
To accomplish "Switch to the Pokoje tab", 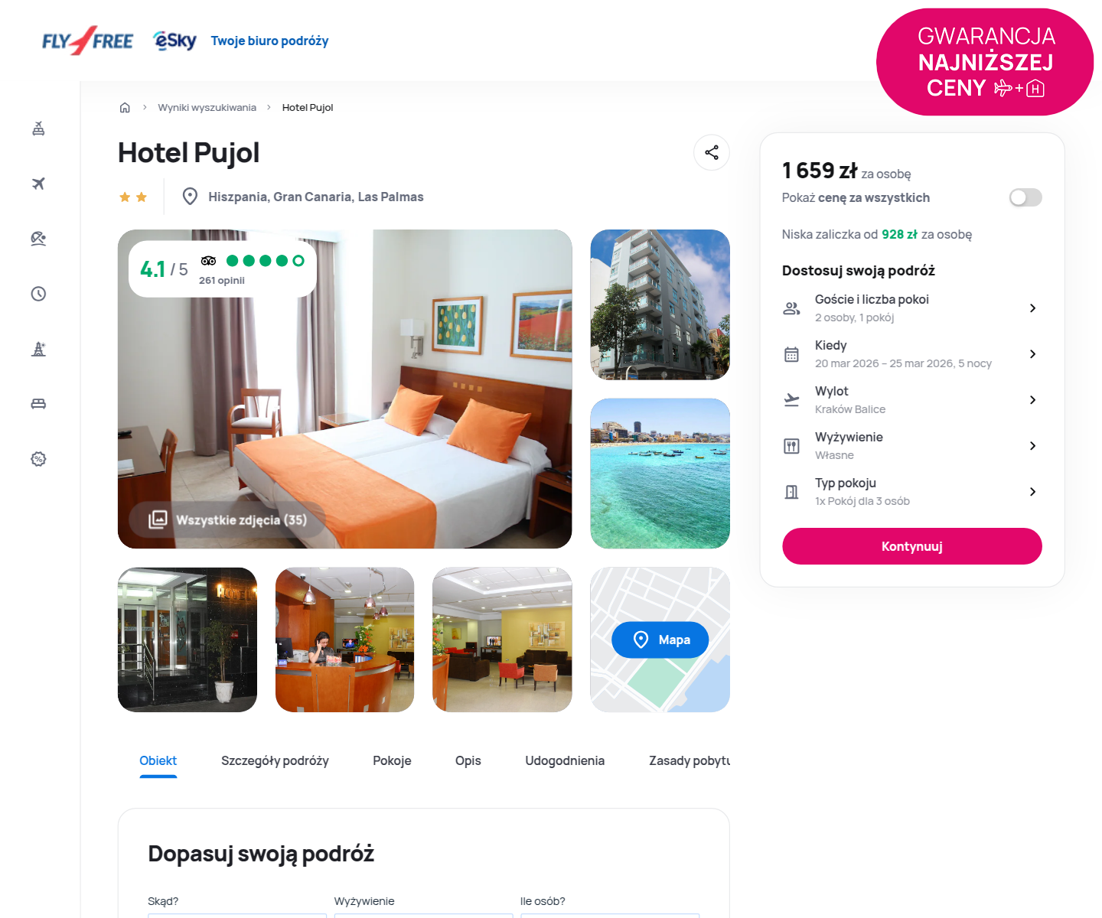I will [392, 760].
